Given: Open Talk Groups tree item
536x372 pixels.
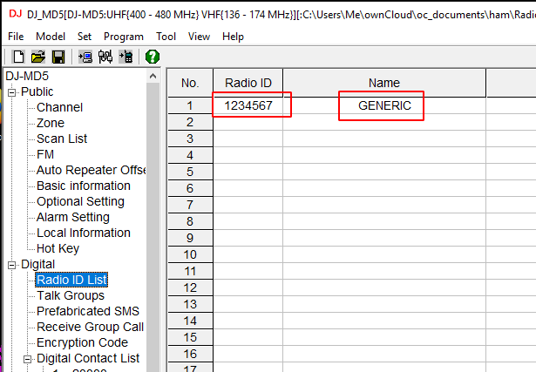Looking at the screenshot, I should tap(71, 295).
